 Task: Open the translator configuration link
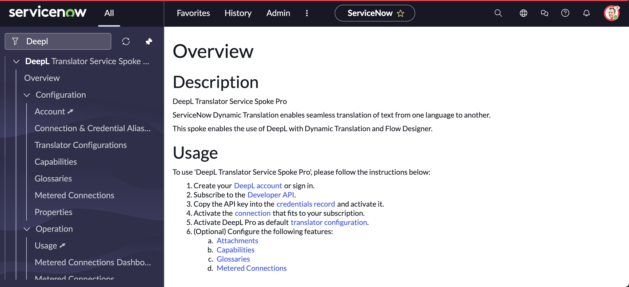[x=329, y=222]
